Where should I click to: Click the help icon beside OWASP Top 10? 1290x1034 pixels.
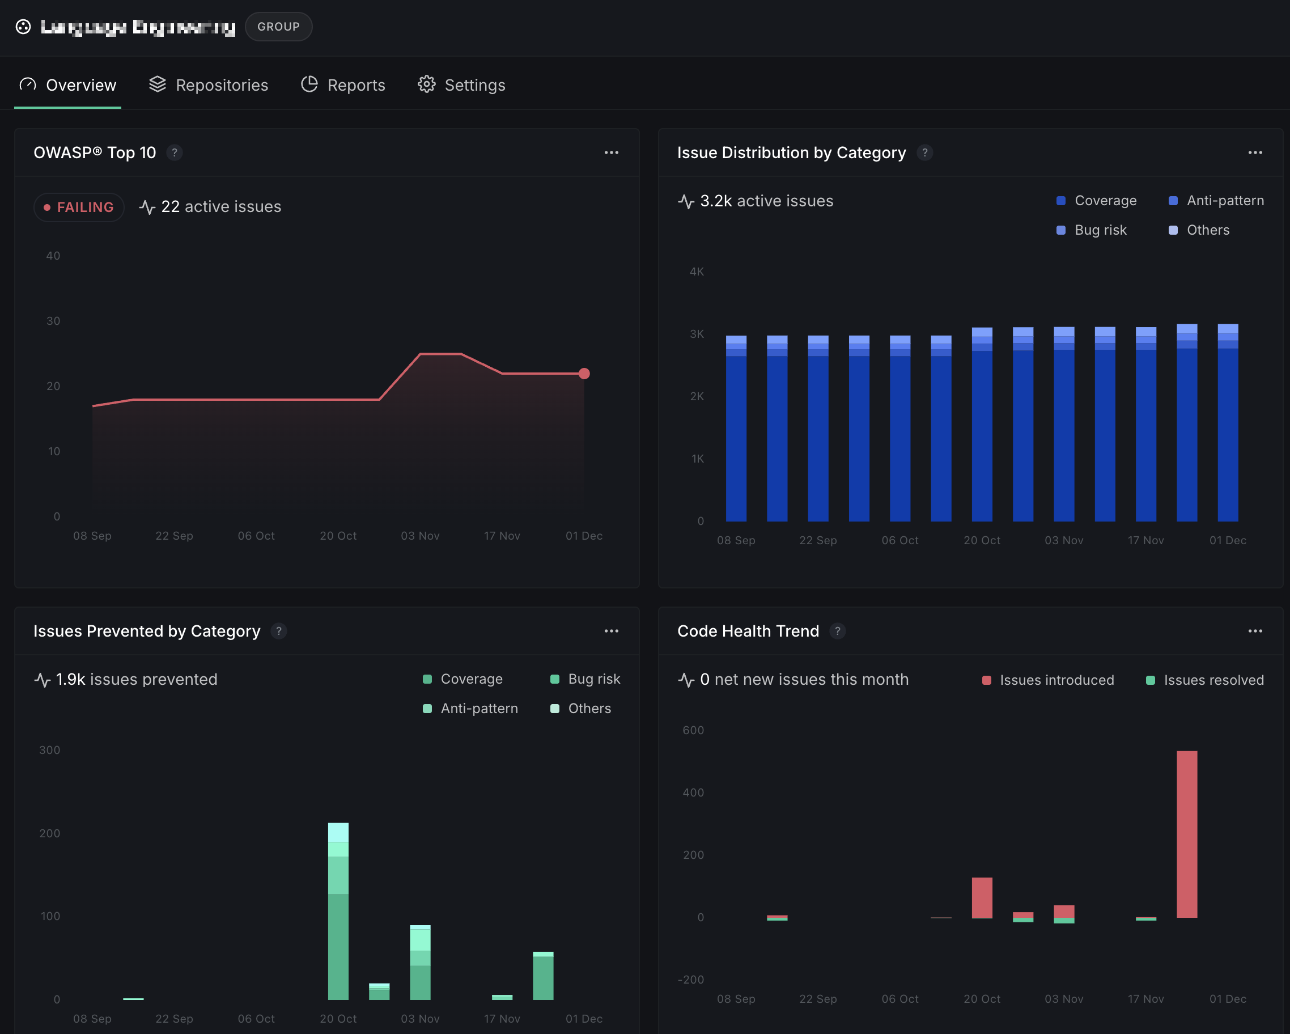(174, 152)
